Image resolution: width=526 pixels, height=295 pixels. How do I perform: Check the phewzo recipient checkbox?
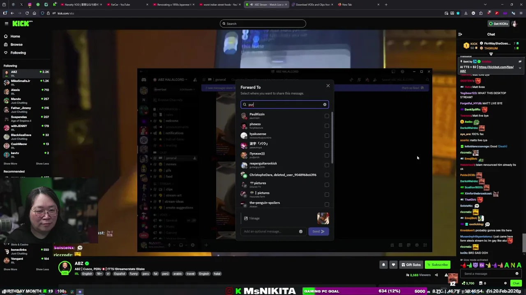pyautogui.click(x=327, y=126)
